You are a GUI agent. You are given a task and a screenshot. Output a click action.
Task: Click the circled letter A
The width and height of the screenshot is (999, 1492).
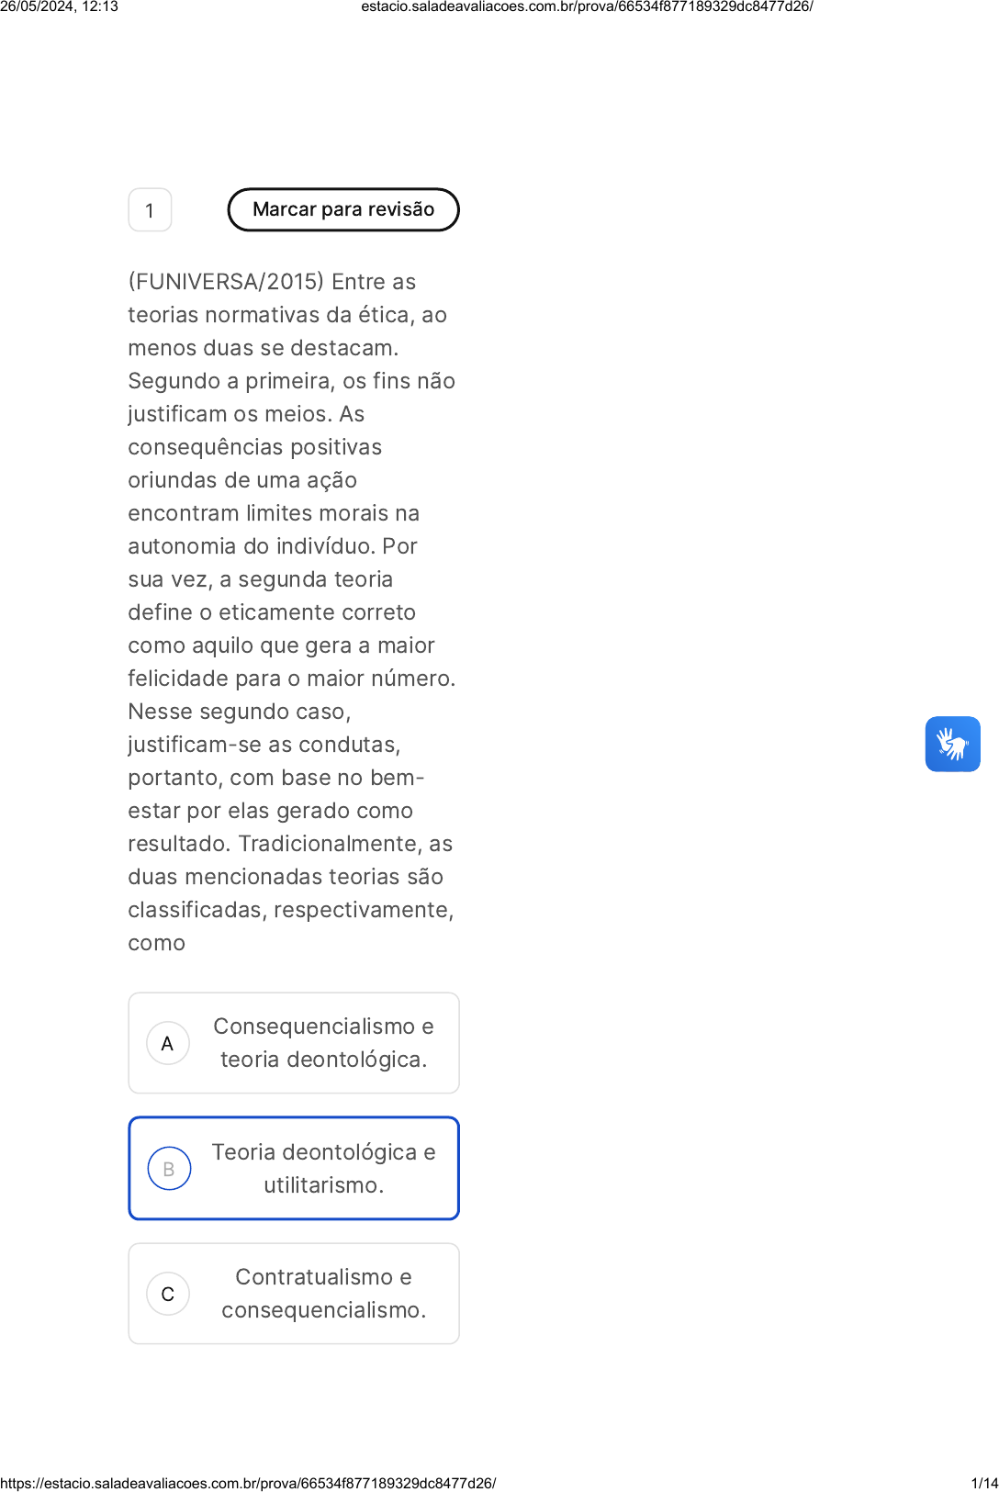pyautogui.click(x=168, y=1043)
